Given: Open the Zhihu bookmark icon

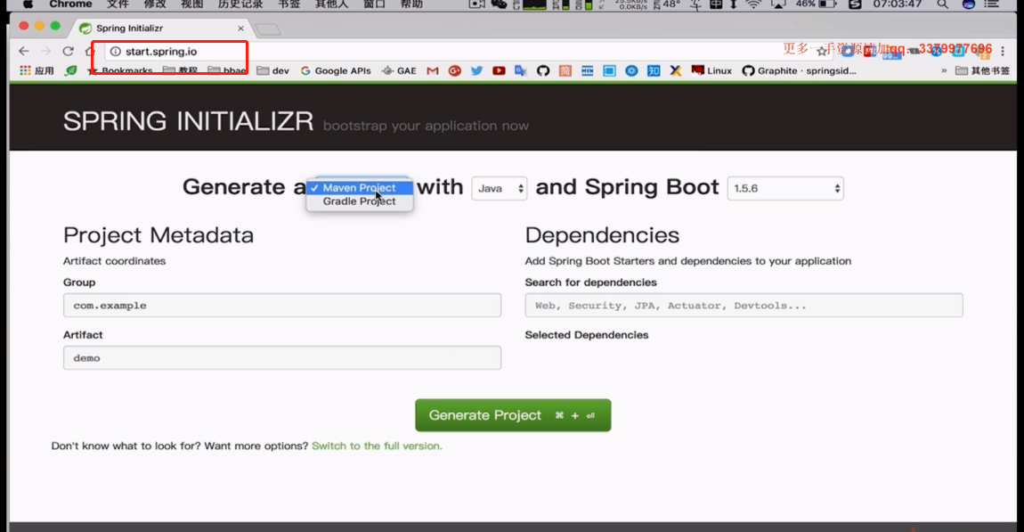Looking at the screenshot, I should pyautogui.click(x=654, y=70).
